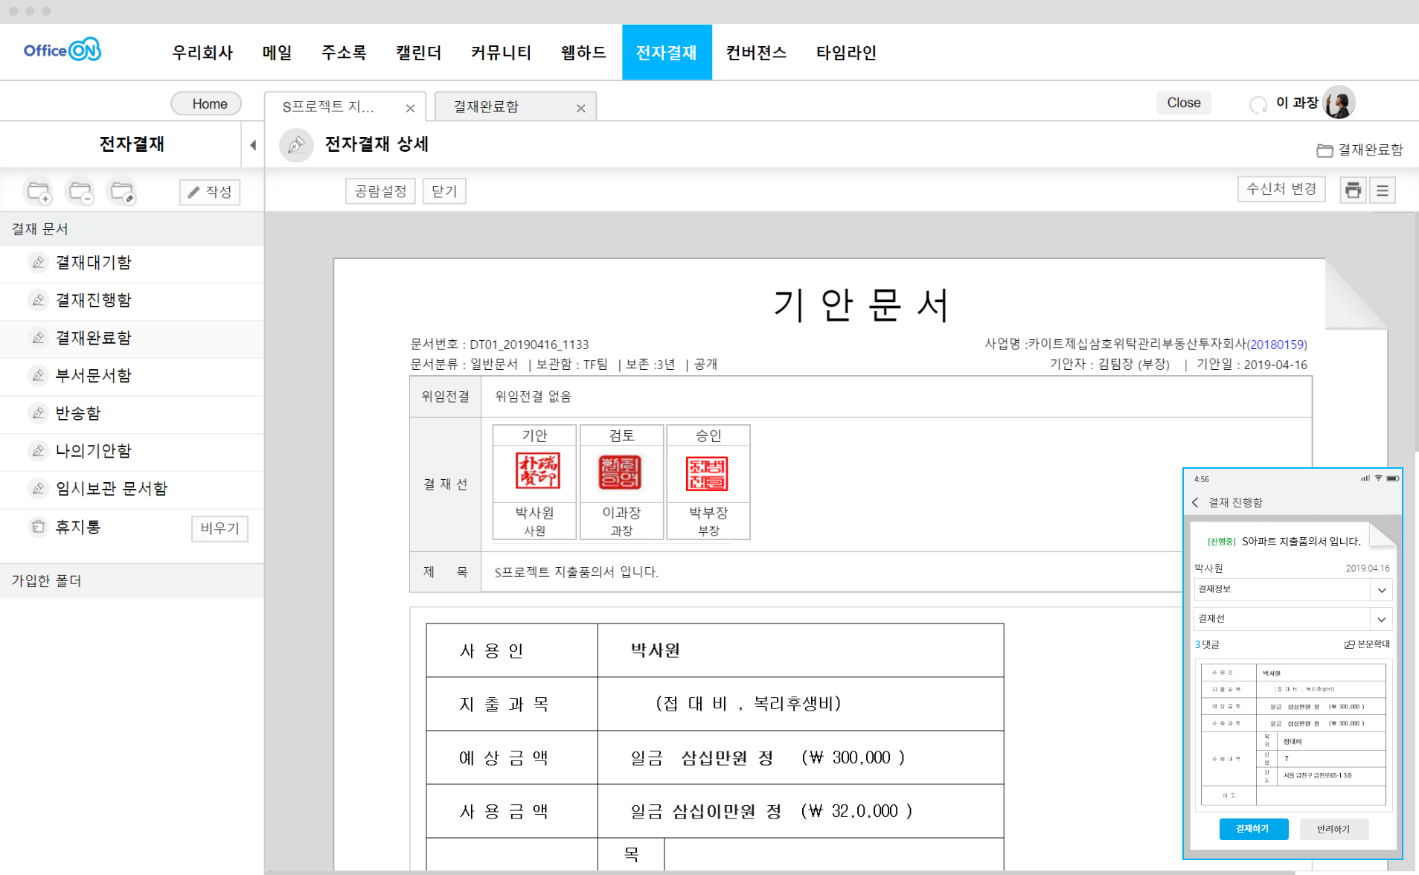Click the 수신처 변경 button
Screen dimensions: 1419x875
coord(1281,189)
